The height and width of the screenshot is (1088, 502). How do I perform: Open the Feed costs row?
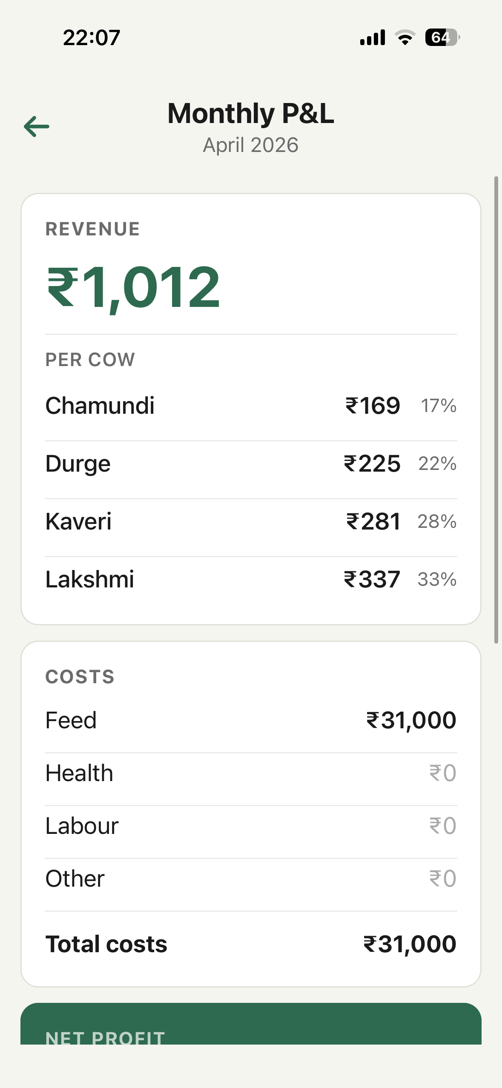coord(251,720)
